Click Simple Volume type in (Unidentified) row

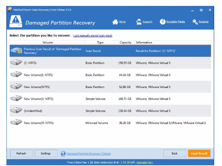coord(96,111)
